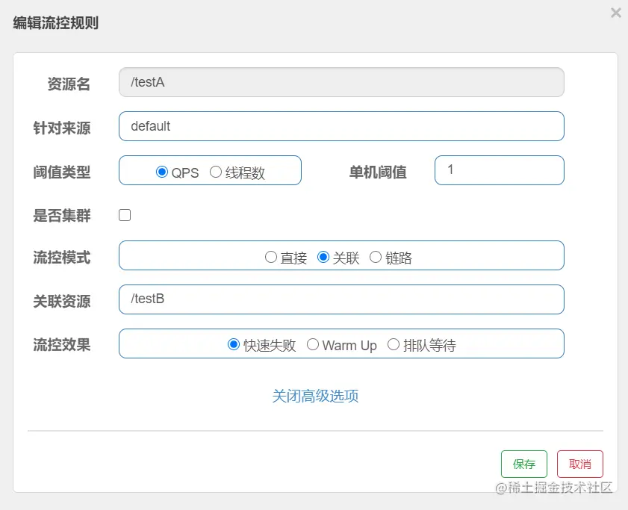Click the 关联资源 label
The height and width of the screenshot is (510, 628).
pos(62,301)
